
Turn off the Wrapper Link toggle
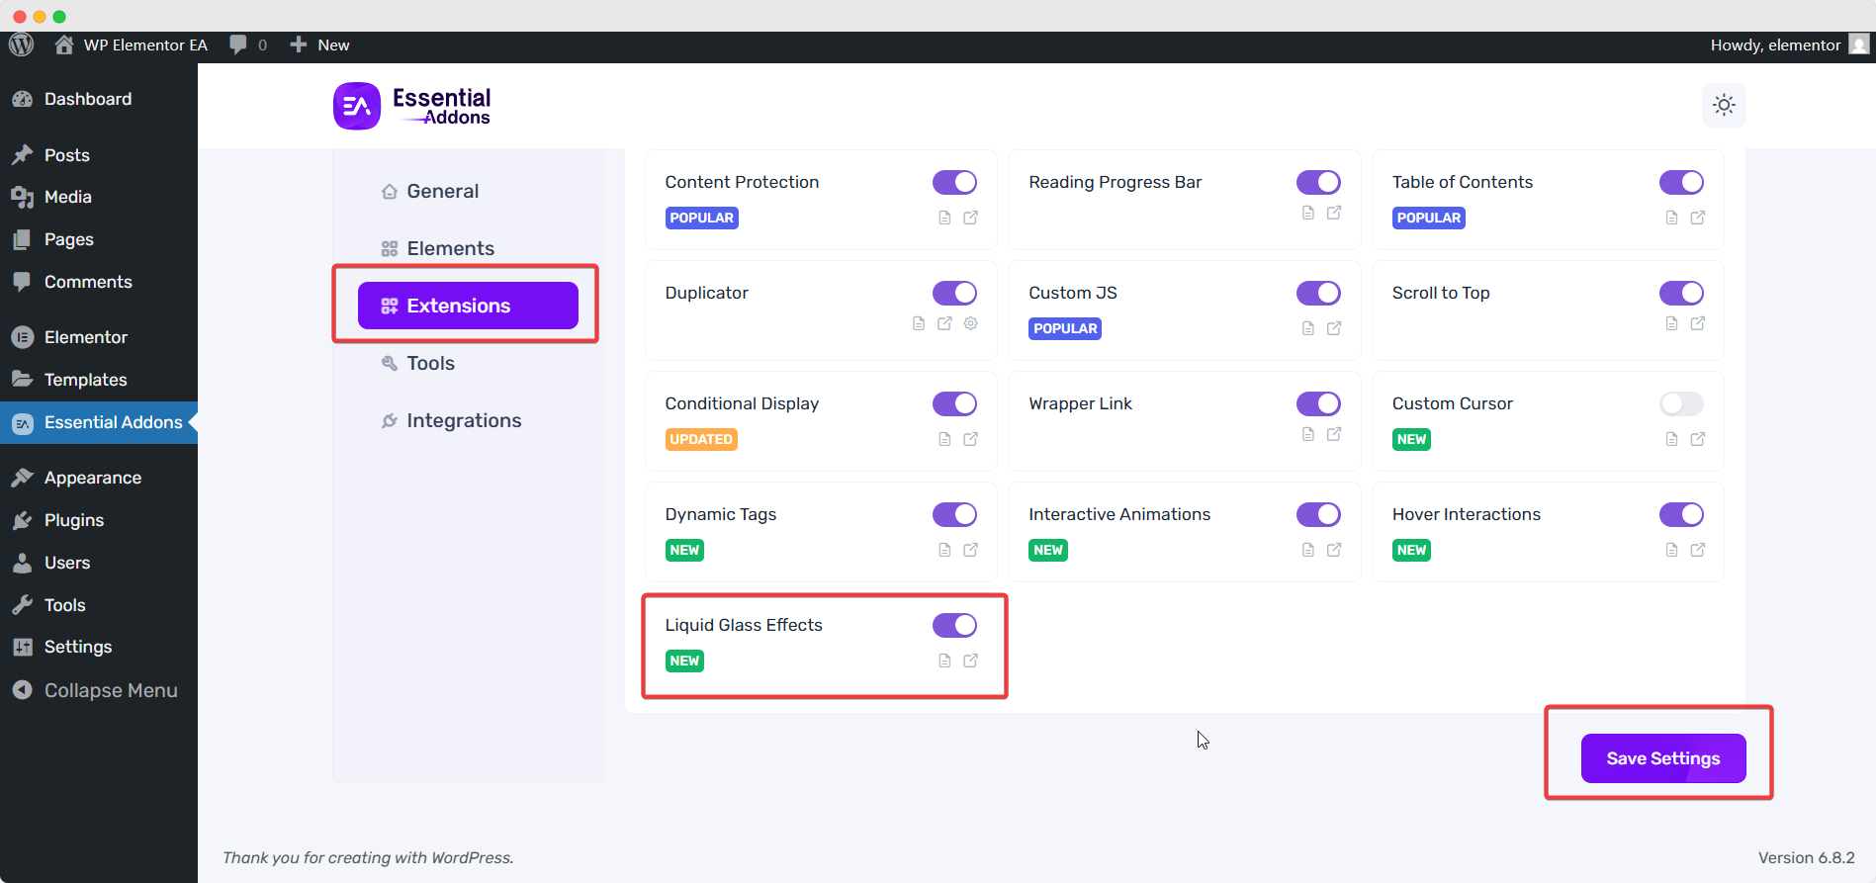click(1318, 403)
